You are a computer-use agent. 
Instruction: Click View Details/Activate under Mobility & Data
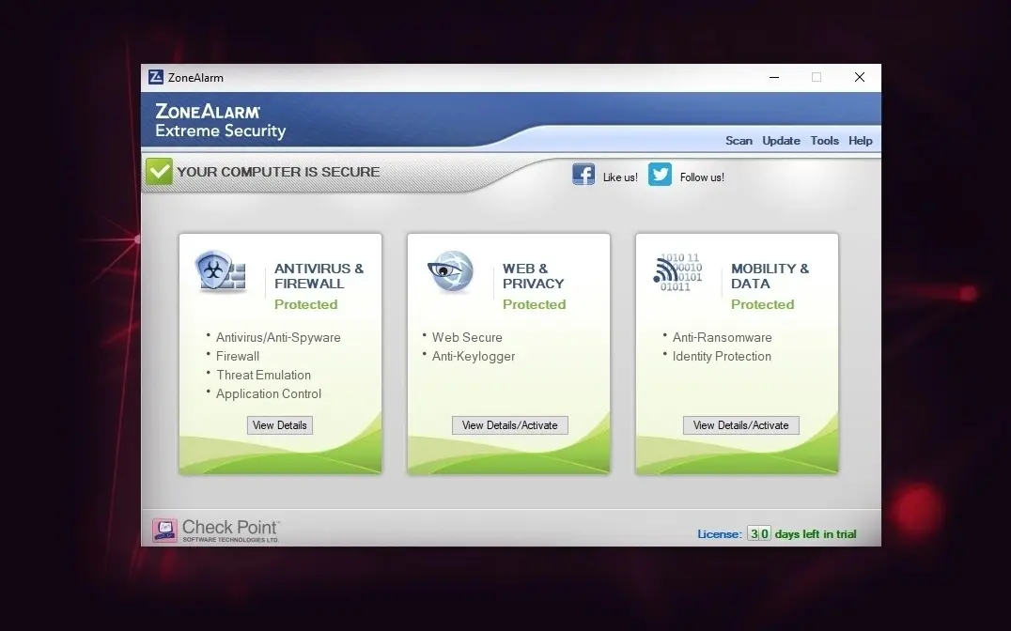[740, 425]
